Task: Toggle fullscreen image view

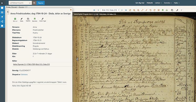Action: pos(158,10)
